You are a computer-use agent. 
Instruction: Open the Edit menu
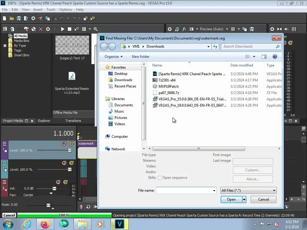tap(14, 9)
